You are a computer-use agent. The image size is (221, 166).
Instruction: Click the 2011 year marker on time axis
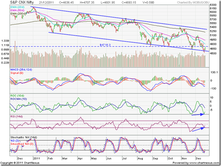pos(36,159)
